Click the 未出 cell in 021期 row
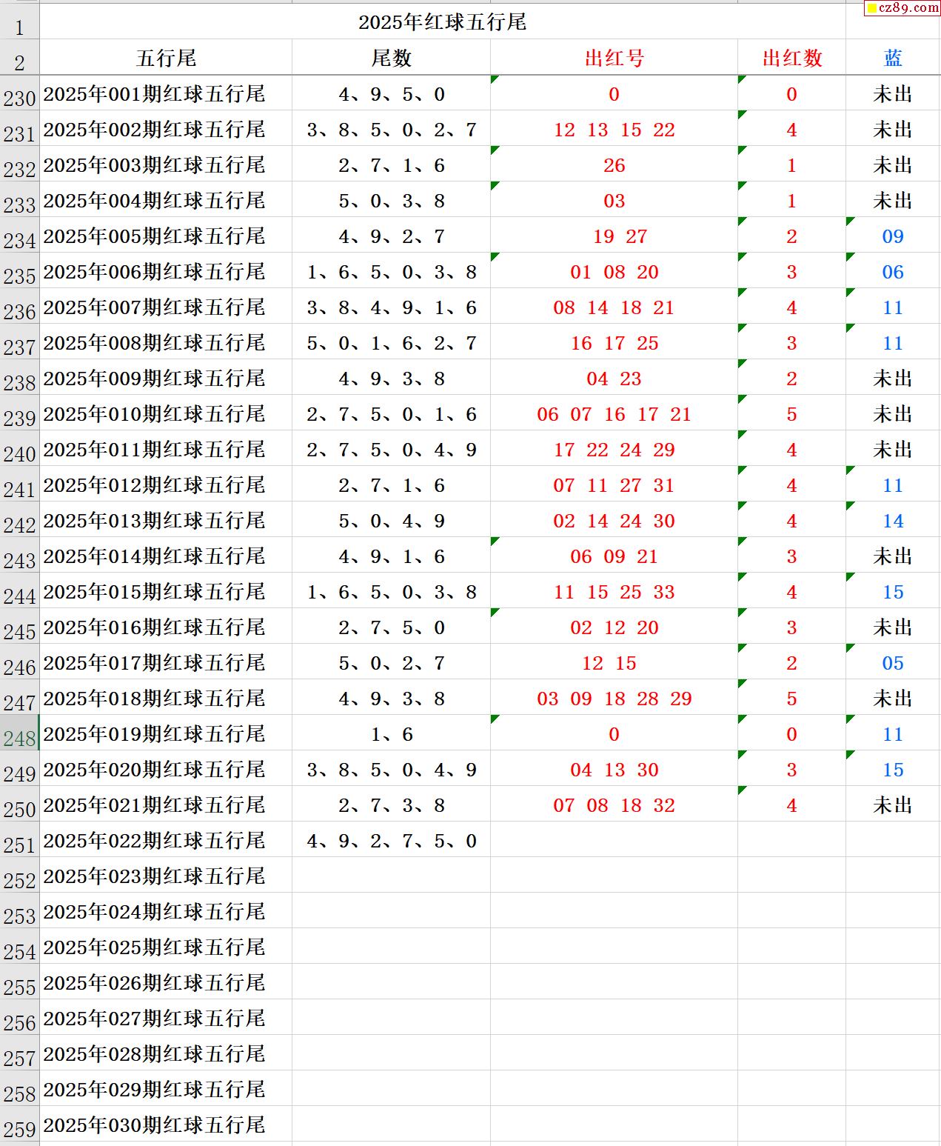This screenshot has height=1146, width=941. pos(892,805)
